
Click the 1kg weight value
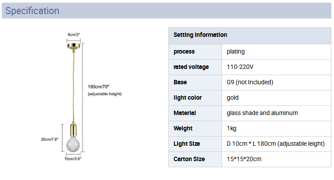pos(232,129)
